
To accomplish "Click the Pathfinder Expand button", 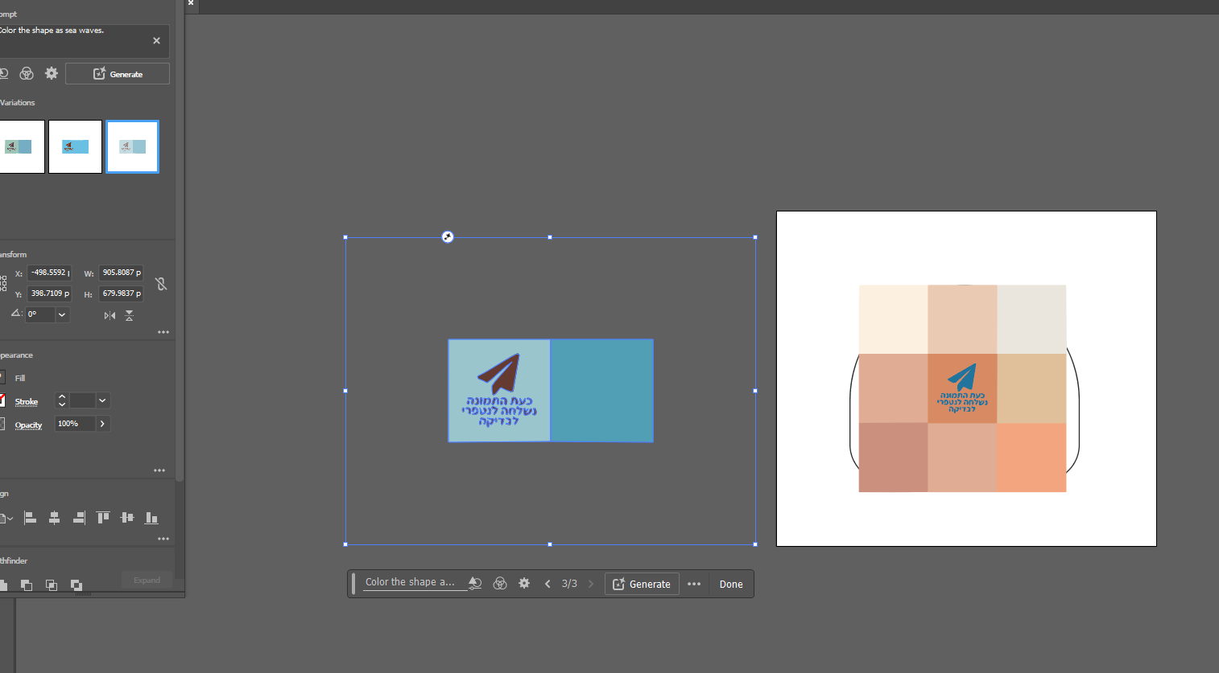I will click(x=147, y=581).
